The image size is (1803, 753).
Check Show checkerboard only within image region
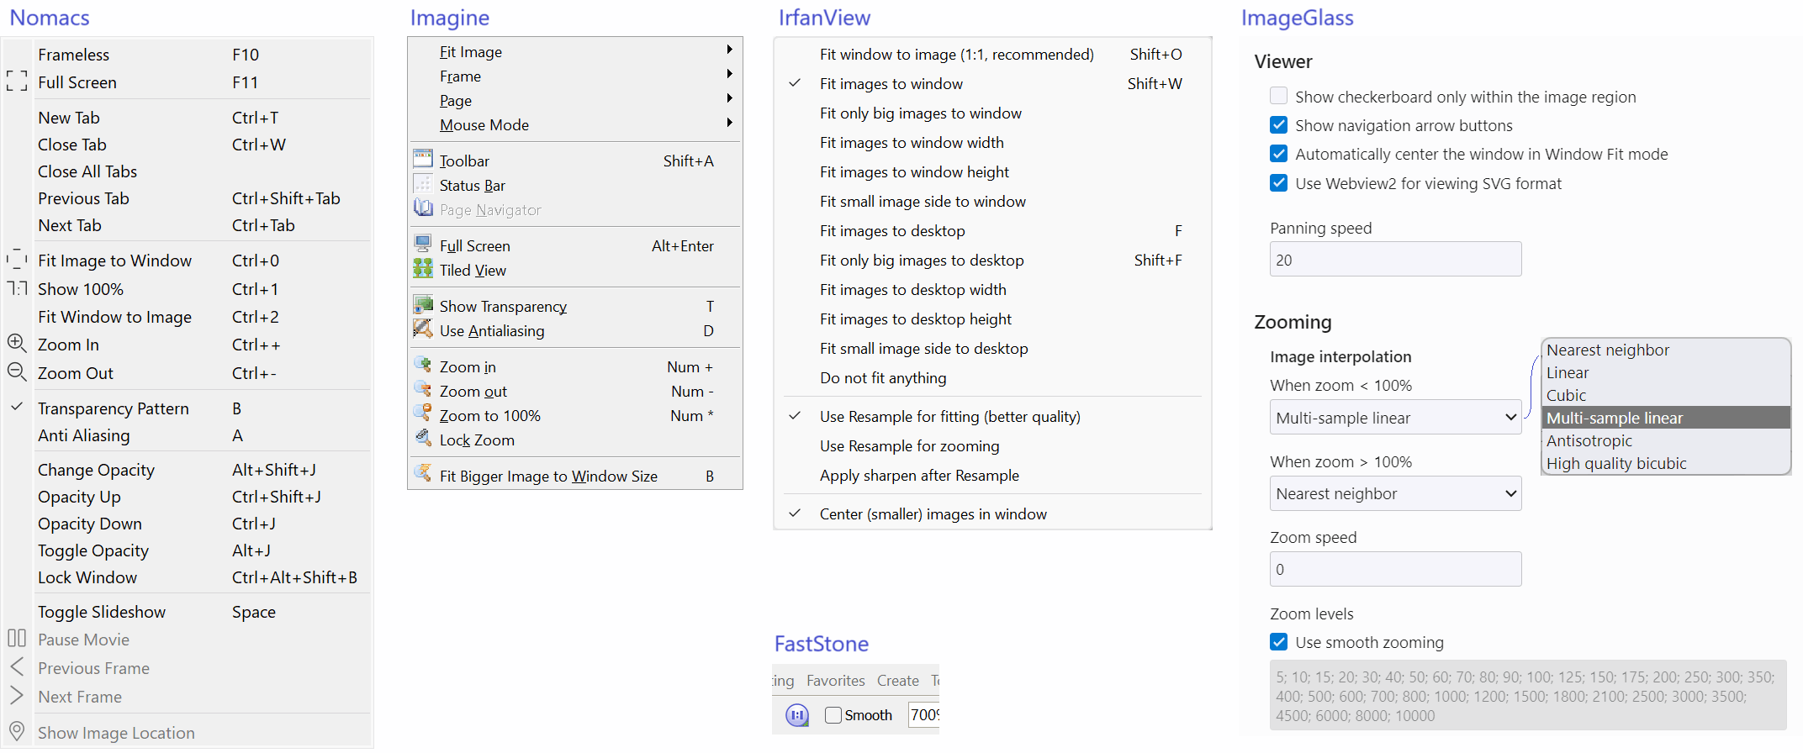1278,97
